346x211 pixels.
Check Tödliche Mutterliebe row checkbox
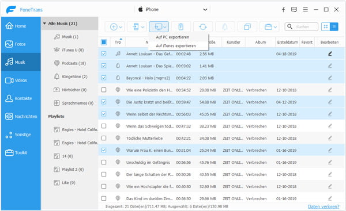(x=104, y=138)
